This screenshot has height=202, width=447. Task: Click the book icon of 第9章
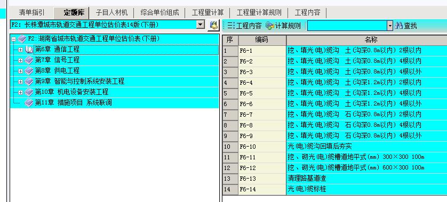pos(29,82)
